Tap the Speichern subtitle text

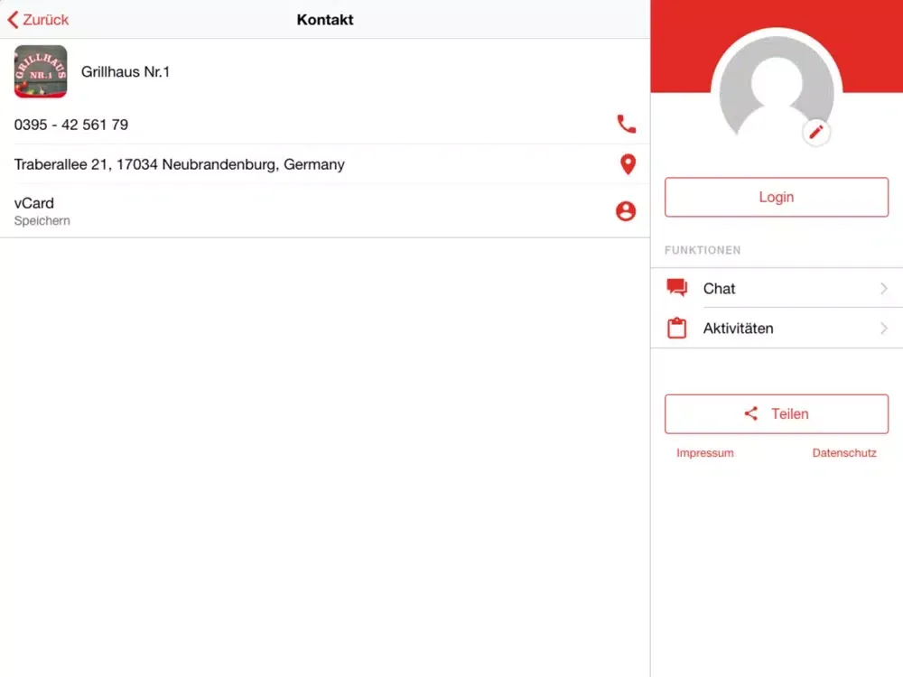(42, 220)
